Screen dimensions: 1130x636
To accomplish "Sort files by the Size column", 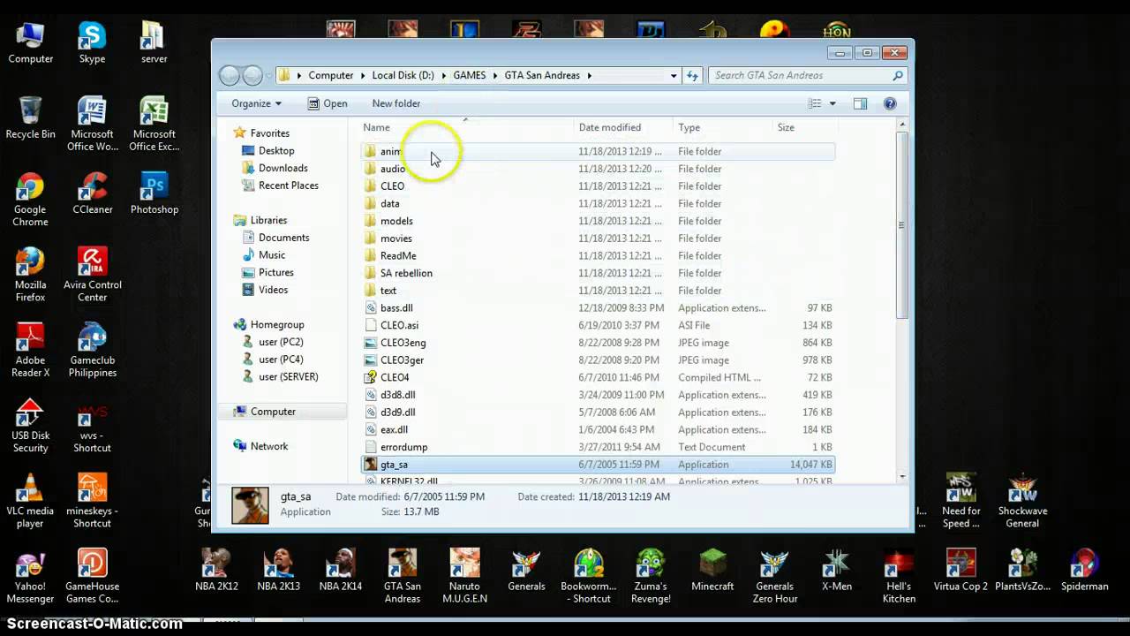I will (803, 127).
